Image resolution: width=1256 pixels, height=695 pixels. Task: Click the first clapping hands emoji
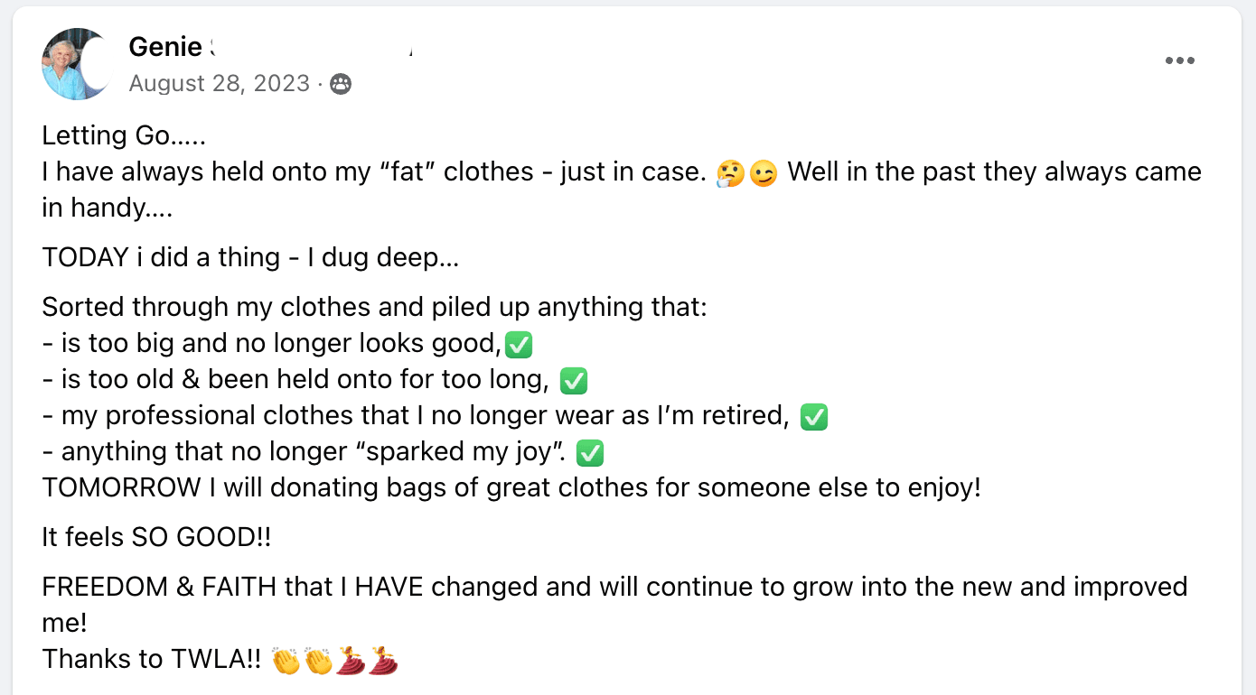tap(286, 661)
